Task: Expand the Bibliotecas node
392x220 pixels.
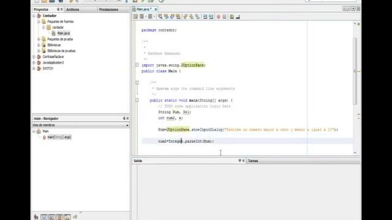Action: click(x=39, y=45)
